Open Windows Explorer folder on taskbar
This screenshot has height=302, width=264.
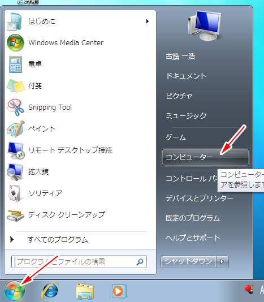85,291
